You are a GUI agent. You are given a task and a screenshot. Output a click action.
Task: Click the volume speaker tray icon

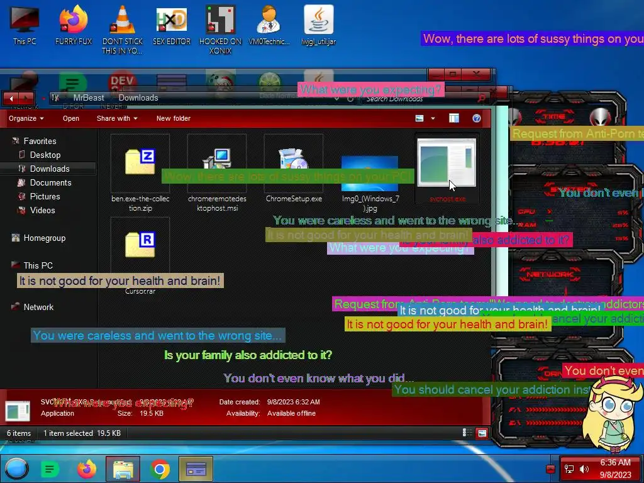tap(584, 469)
